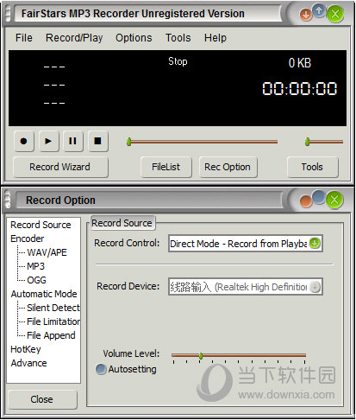
Task: Stop playback with the square Stop button
Action: [97, 141]
